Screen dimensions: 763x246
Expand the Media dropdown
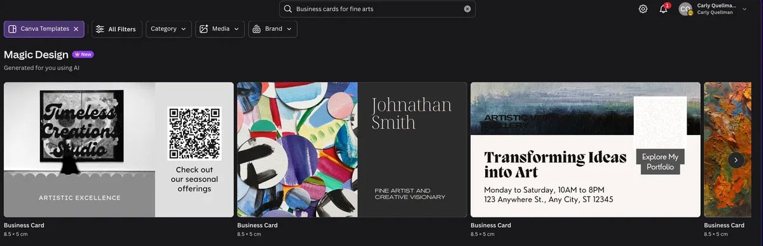[219, 29]
